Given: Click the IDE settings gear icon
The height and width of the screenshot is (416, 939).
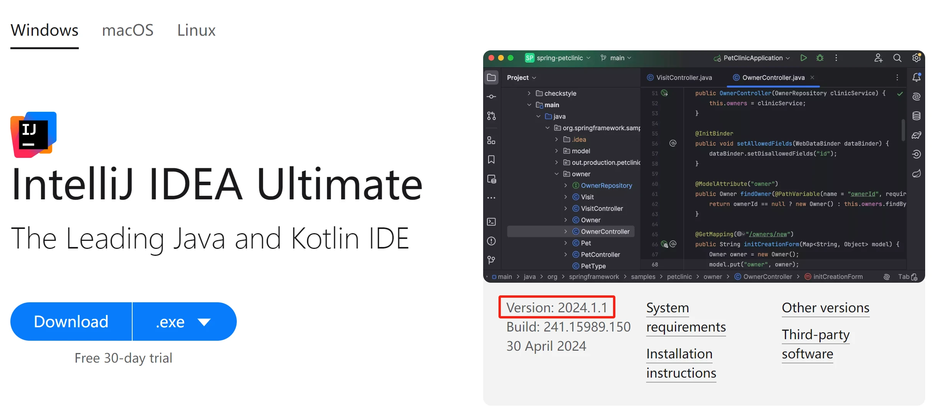Looking at the screenshot, I should pyautogui.click(x=916, y=58).
